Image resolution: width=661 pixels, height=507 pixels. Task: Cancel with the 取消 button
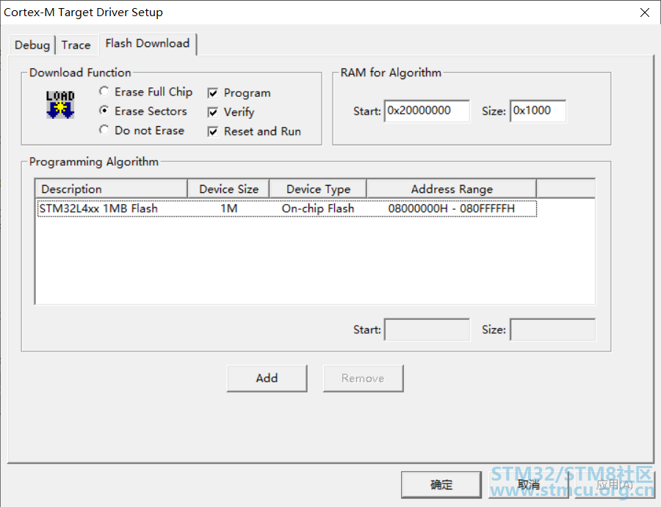[x=529, y=485]
